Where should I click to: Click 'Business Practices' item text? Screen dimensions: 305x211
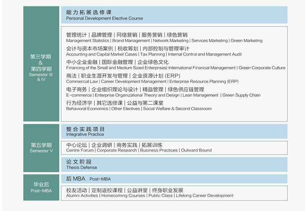[x=159, y=151]
